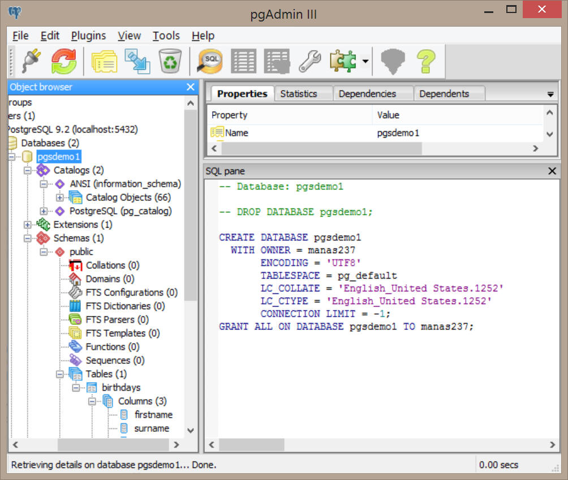This screenshot has height=480, width=568.
Task: Click the Create new object toolbar icon
Action: (x=137, y=61)
